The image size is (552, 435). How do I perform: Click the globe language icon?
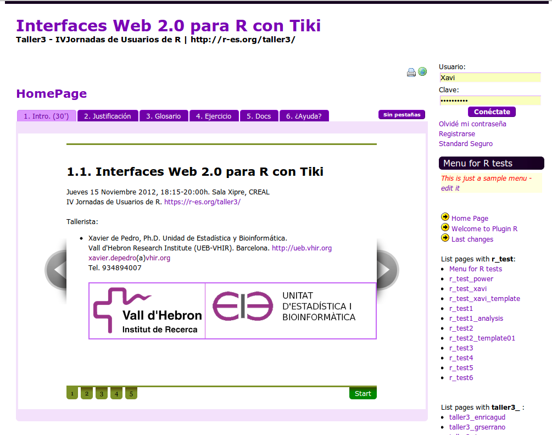(422, 72)
